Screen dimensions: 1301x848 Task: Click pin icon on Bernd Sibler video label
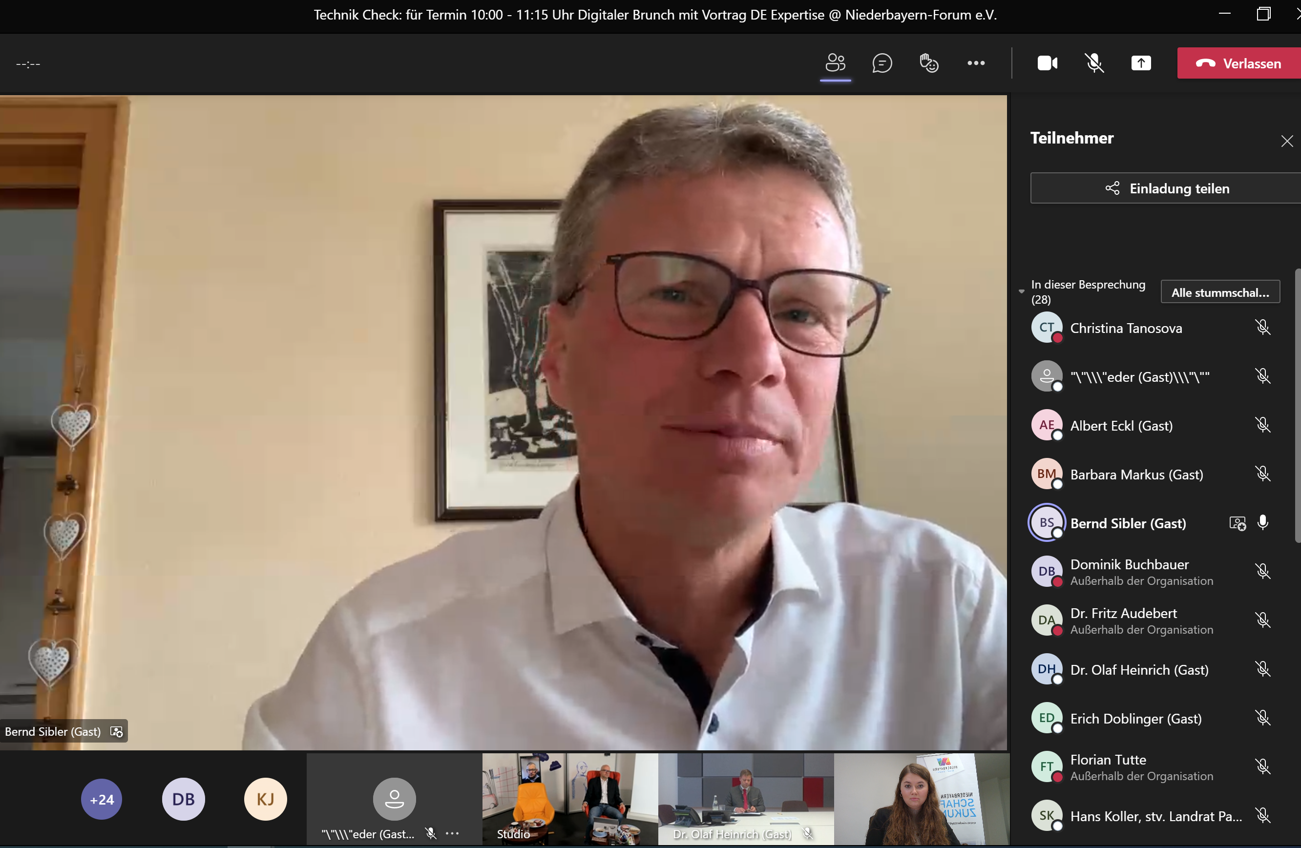pos(116,732)
